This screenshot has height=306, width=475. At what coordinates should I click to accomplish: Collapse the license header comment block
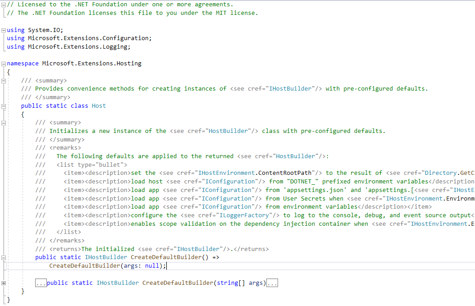[3, 4]
